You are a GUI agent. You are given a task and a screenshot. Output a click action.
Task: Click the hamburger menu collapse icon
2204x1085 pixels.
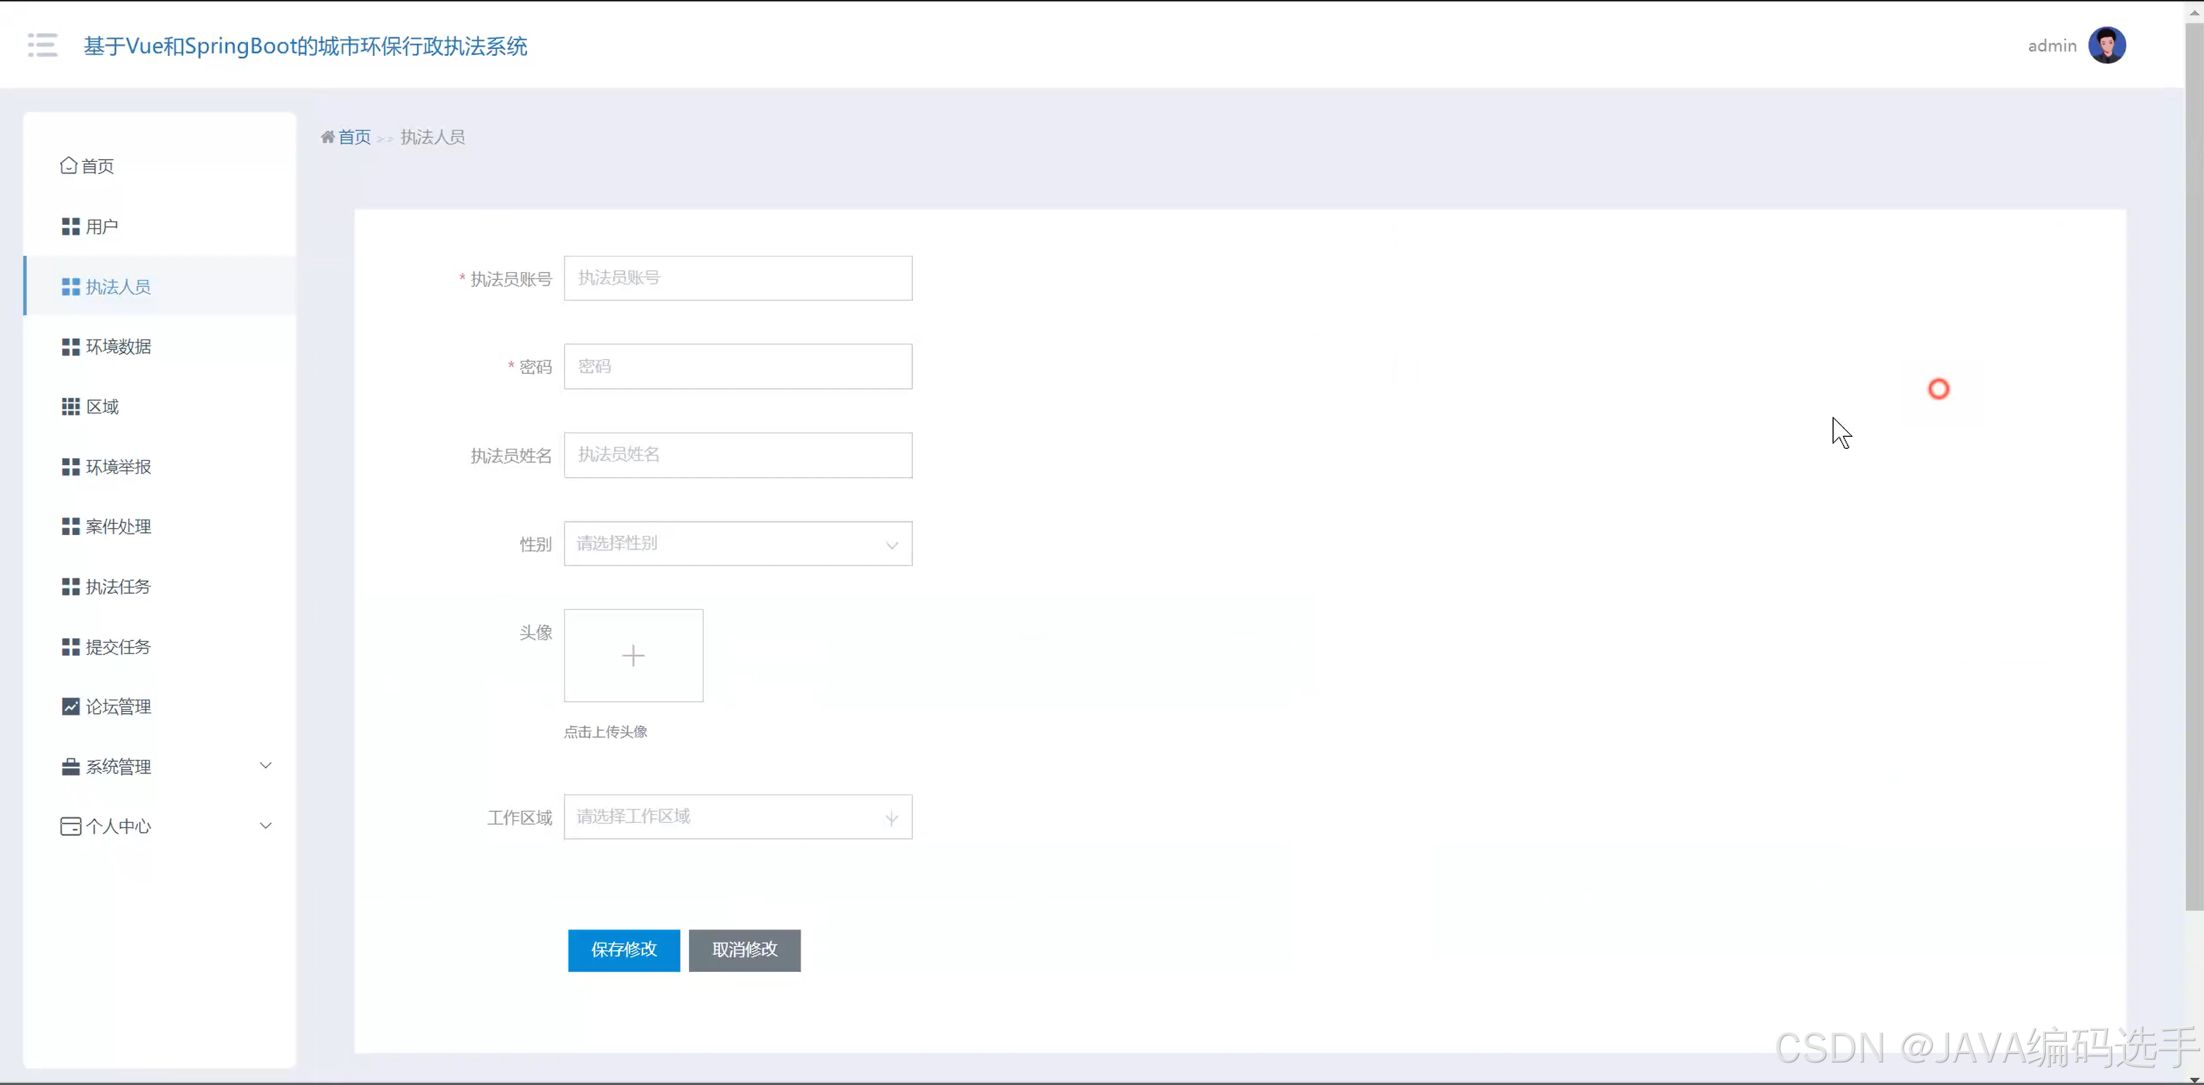42,45
